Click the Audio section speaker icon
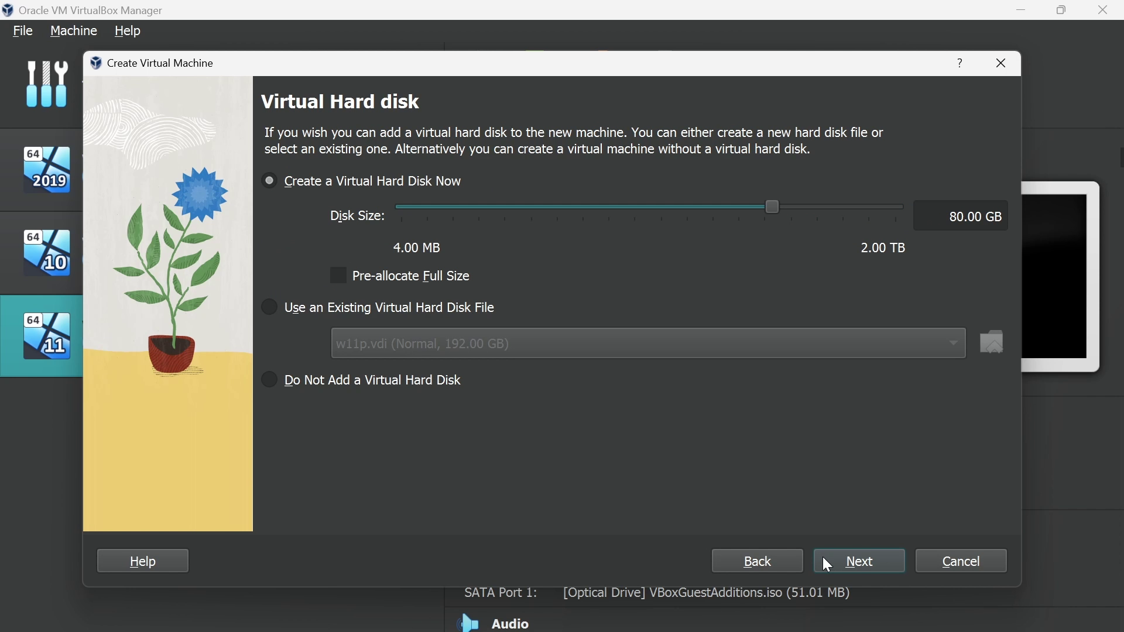Viewport: 1124px width, 632px height. (468, 623)
